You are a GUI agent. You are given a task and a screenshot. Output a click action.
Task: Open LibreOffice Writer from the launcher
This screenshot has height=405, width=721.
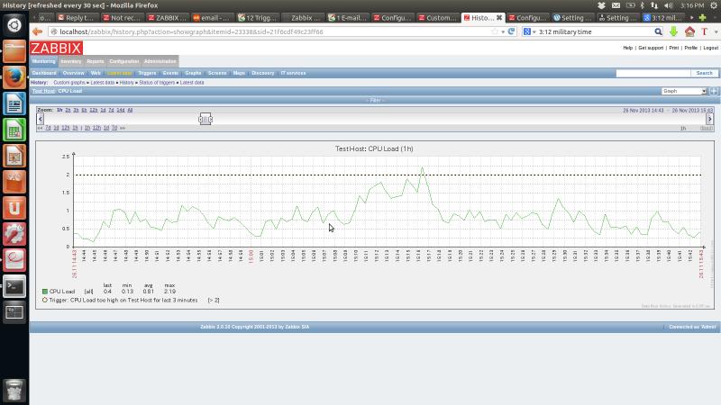[x=14, y=103]
